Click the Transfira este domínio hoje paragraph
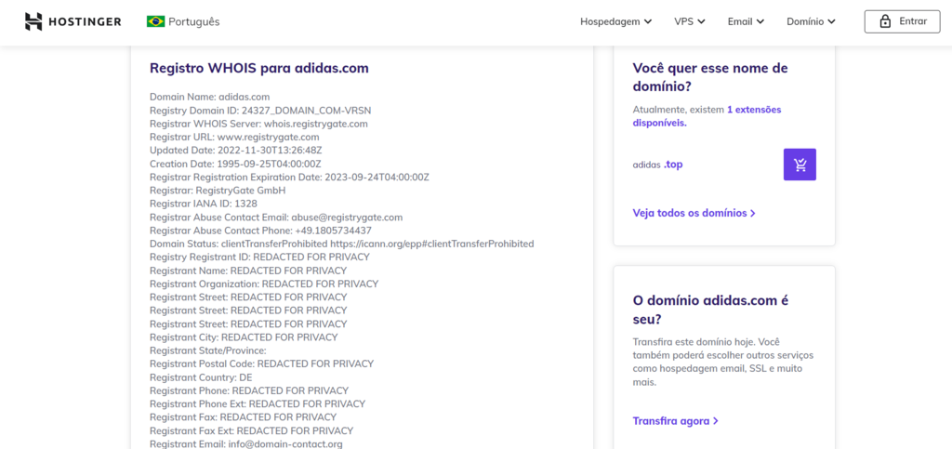This screenshot has width=952, height=449. pyautogui.click(x=723, y=362)
